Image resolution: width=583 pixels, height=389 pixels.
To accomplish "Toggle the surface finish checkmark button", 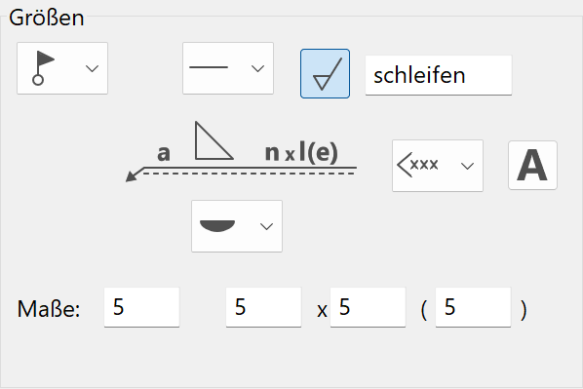I will 325,74.
